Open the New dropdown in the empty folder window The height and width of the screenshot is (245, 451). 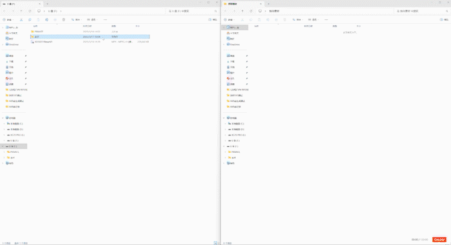(229, 19)
